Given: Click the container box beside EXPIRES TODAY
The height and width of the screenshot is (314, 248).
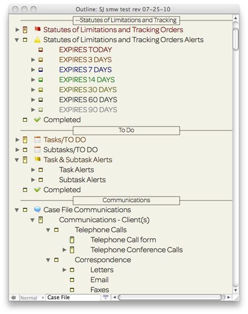Looking at the screenshot, I should tap(41, 50).
